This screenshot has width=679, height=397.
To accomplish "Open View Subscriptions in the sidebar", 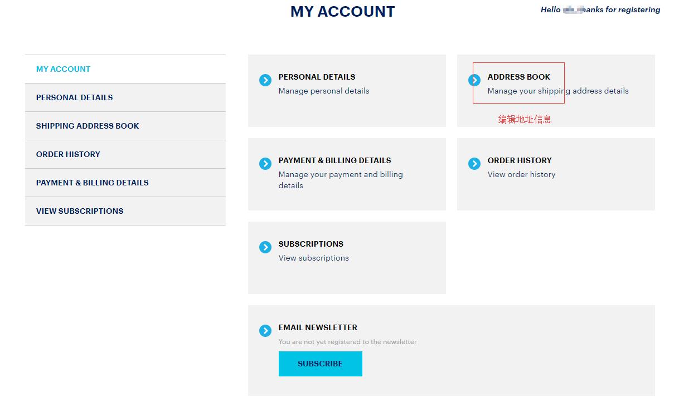I will pyautogui.click(x=80, y=211).
